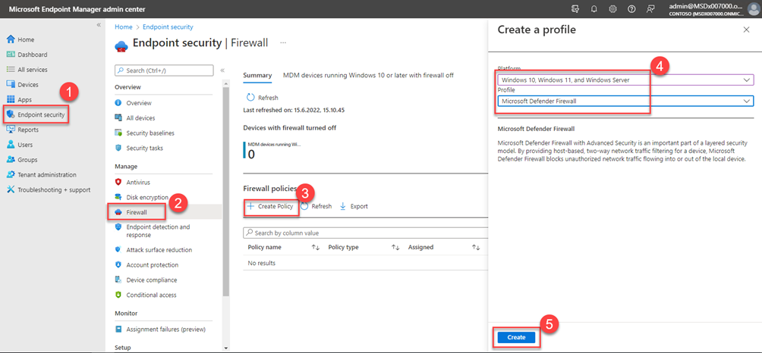
Task: Focus the Search by column value field
Action: tap(366, 233)
